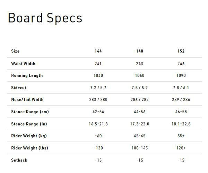
Task: Click the Sidecut row label
Action: (x=19, y=88)
